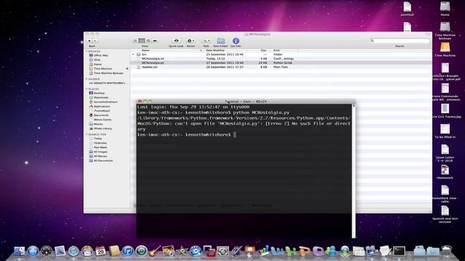The width and height of the screenshot is (465, 261).
Task: Open the Trash in Dock
Action: pos(446,252)
